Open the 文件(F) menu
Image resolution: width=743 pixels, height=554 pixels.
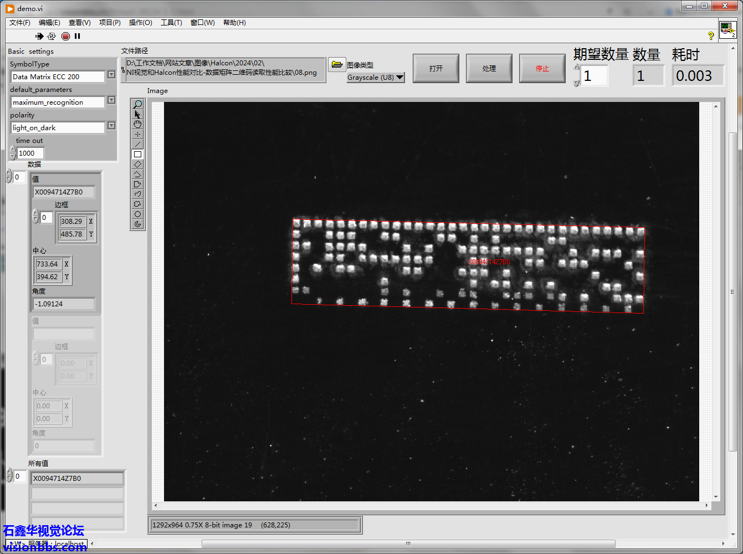[20, 23]
